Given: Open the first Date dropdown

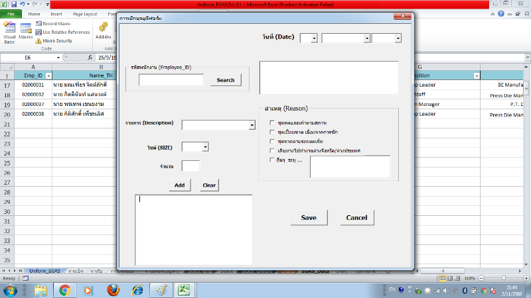Looking at the screenshot, I should [x=314, y=38].
